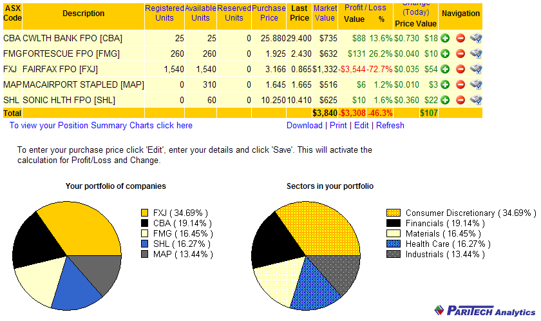Click the companies portfolio pie chart
541x321 pixels.
point(66,255)
